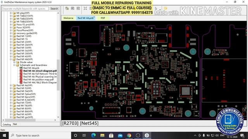Select the Red MI 4A.pcb tree entry

(x=31, y=68)
